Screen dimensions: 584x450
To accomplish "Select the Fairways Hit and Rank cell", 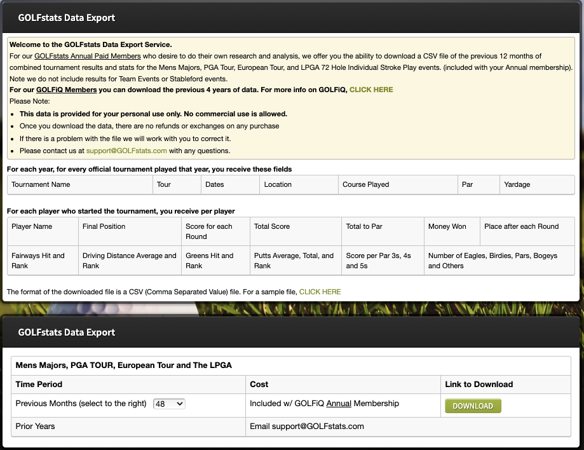I will tap(43, 261).
